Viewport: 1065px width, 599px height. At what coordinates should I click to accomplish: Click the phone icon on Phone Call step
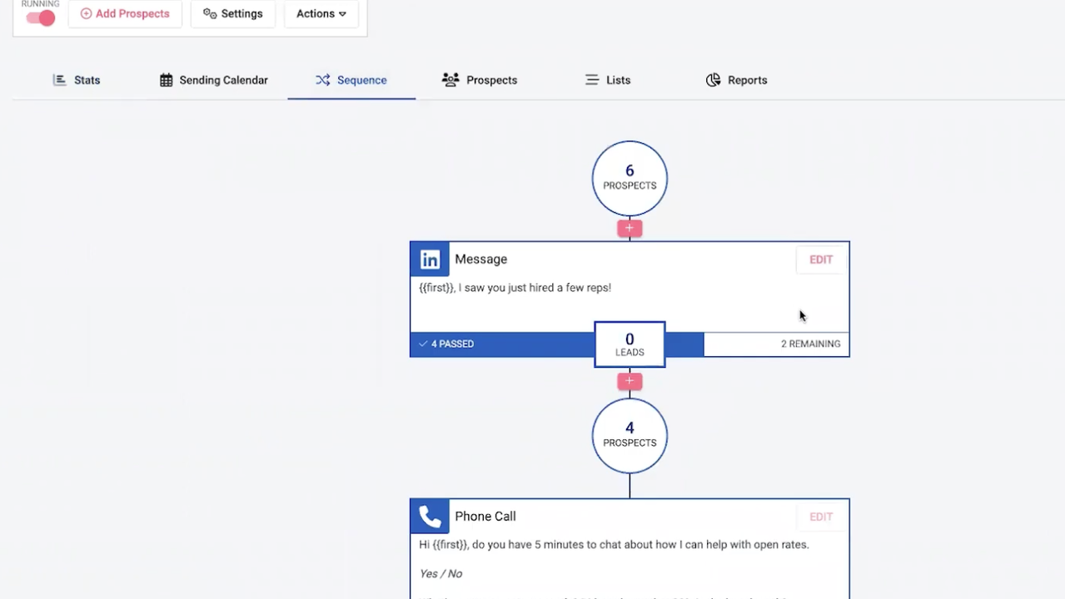430,517
